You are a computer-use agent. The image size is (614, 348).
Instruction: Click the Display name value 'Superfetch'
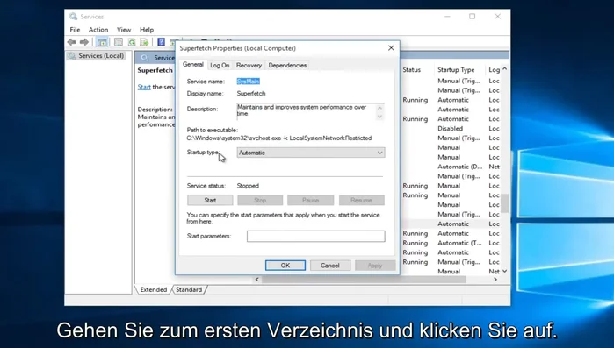pos(251,93)
